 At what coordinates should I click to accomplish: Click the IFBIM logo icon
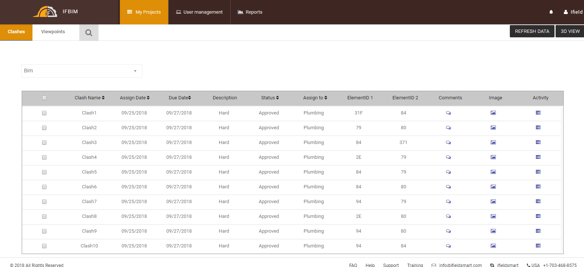point(45,12)
